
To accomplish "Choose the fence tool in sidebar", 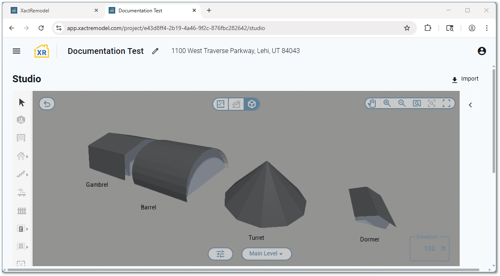I will (22, 211).
